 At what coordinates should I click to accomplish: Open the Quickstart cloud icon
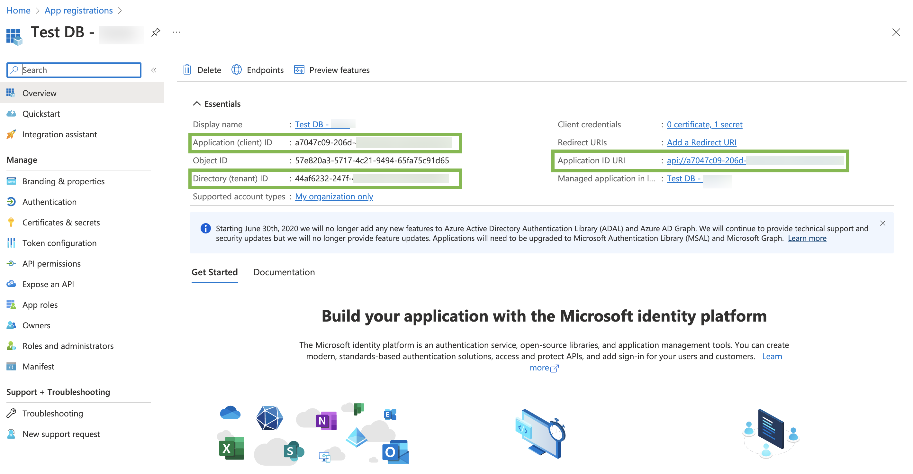[x=11, y=114]
